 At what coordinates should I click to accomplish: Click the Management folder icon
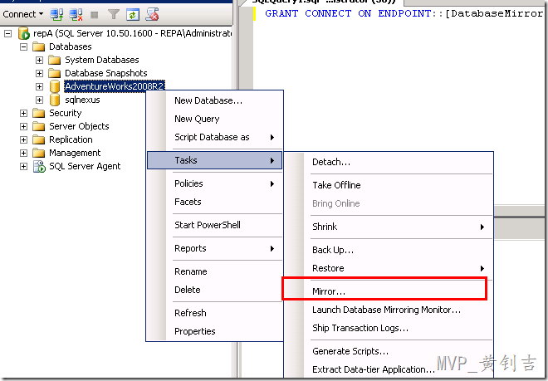(38, 153)
